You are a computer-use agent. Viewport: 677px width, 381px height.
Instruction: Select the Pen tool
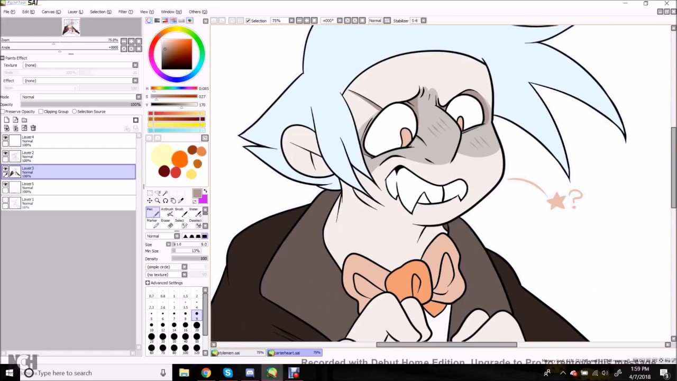pos(152,212)
